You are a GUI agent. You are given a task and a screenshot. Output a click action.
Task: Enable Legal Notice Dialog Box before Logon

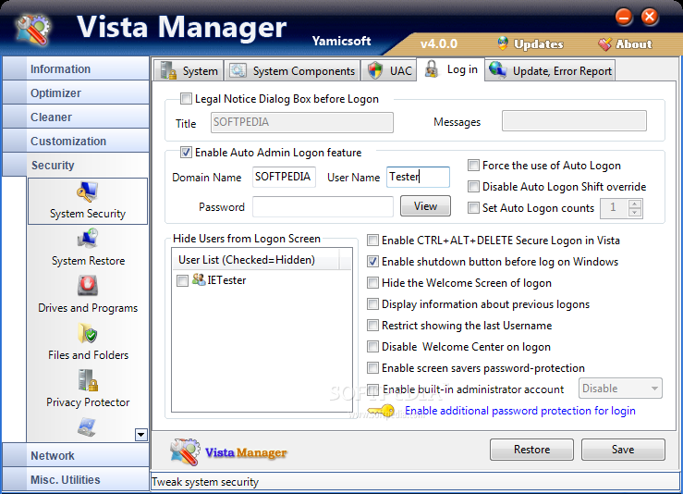186,99
